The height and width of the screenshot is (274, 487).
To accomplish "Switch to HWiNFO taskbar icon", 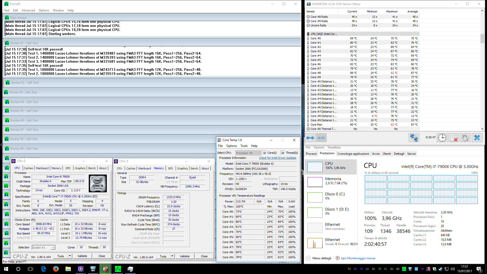I will pyautogui.click(x=93, y=269).
